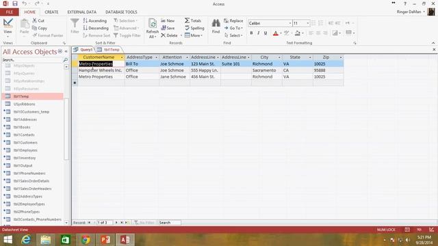Open Attention column filter dropdown
This screenshot has width=438, height=246.
click(x=187, y=57)
